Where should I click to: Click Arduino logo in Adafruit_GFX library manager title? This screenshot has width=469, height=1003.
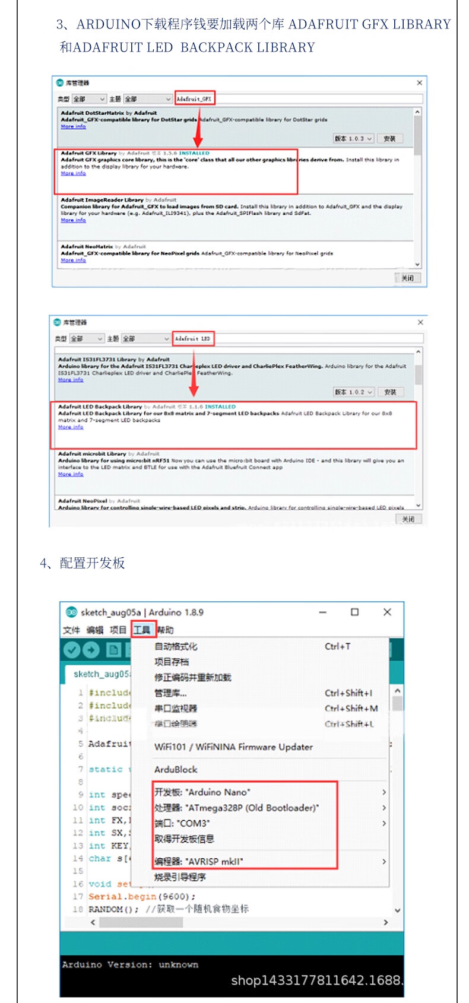click(59, 82)
